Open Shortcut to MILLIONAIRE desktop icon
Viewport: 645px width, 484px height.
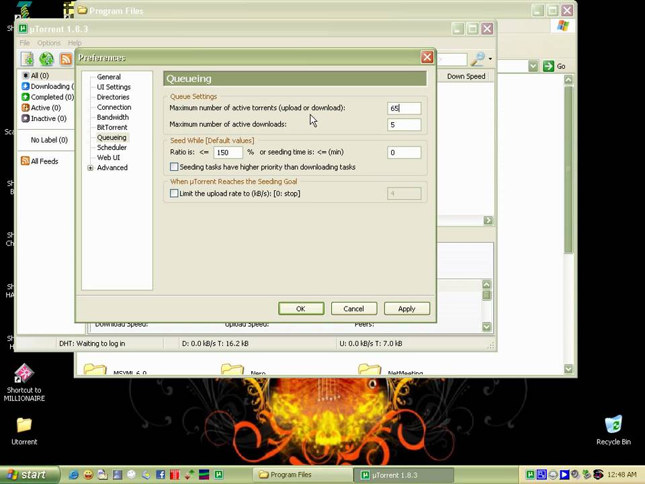coord(24,382)
